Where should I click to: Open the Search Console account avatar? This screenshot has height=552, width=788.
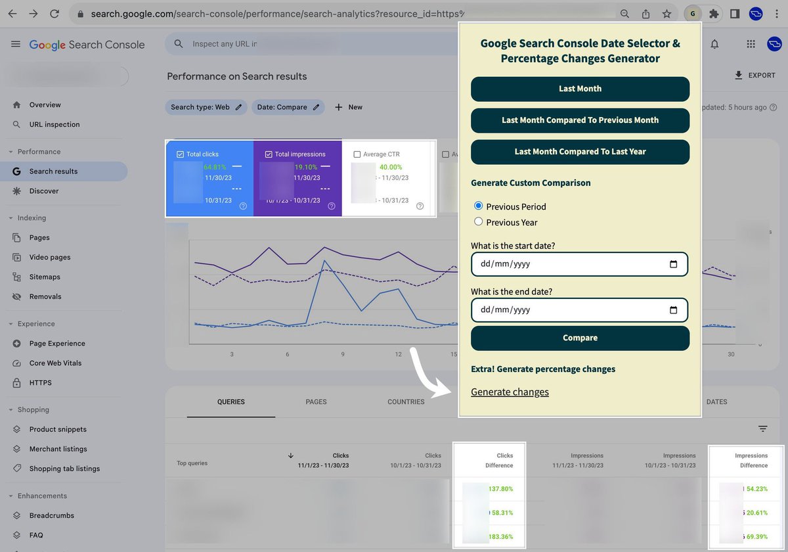[775, 44]
